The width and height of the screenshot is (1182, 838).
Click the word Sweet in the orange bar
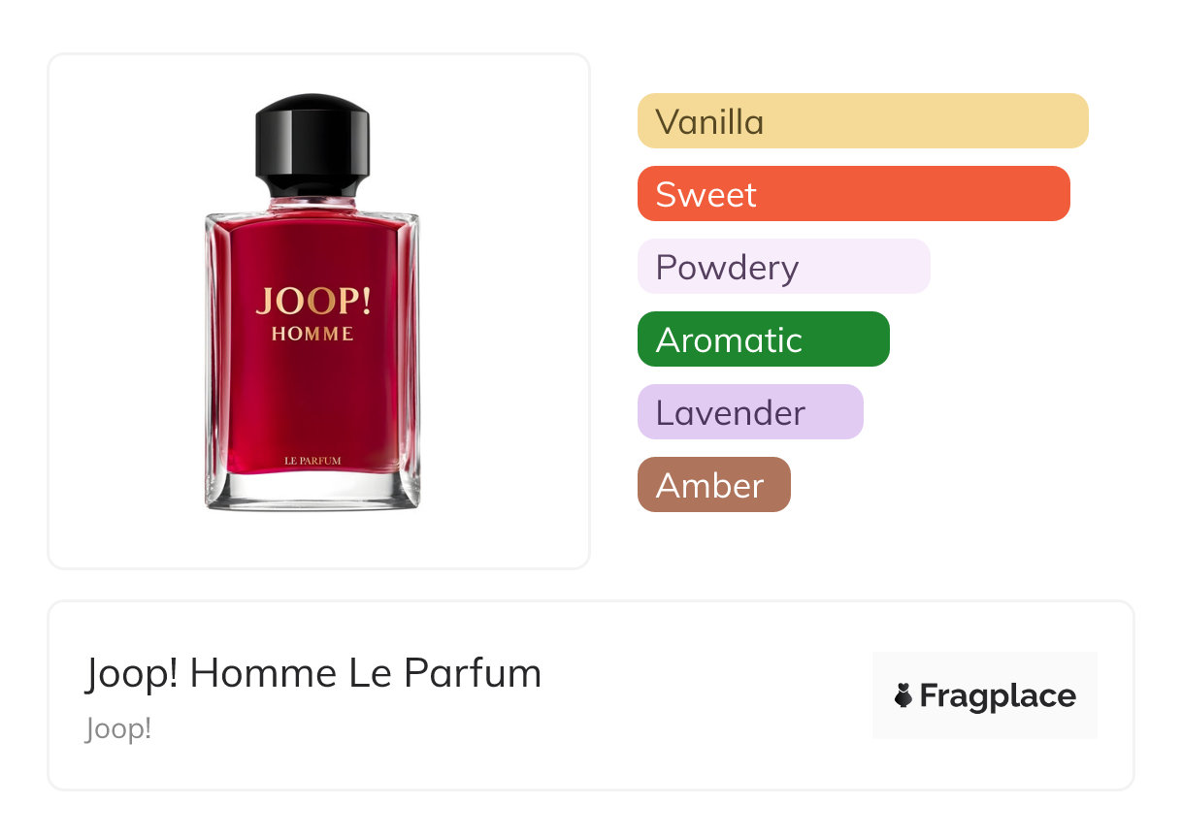point(706,195)
